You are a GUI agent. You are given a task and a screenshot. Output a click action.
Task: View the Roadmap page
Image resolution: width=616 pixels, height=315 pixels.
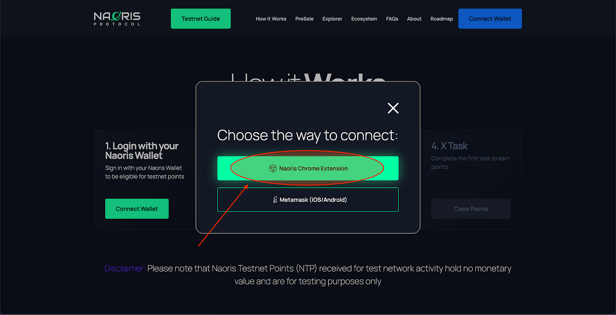pos(442,19)
